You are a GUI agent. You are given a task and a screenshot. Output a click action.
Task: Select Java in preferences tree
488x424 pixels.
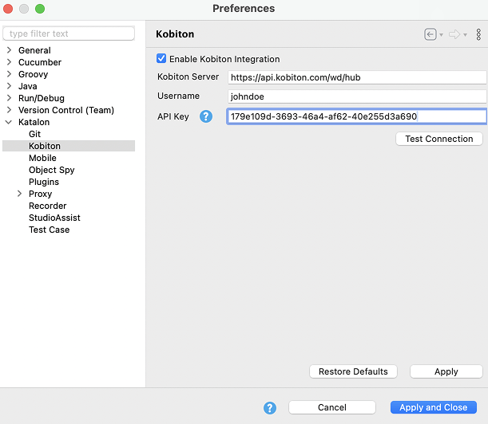pos(27,86)
